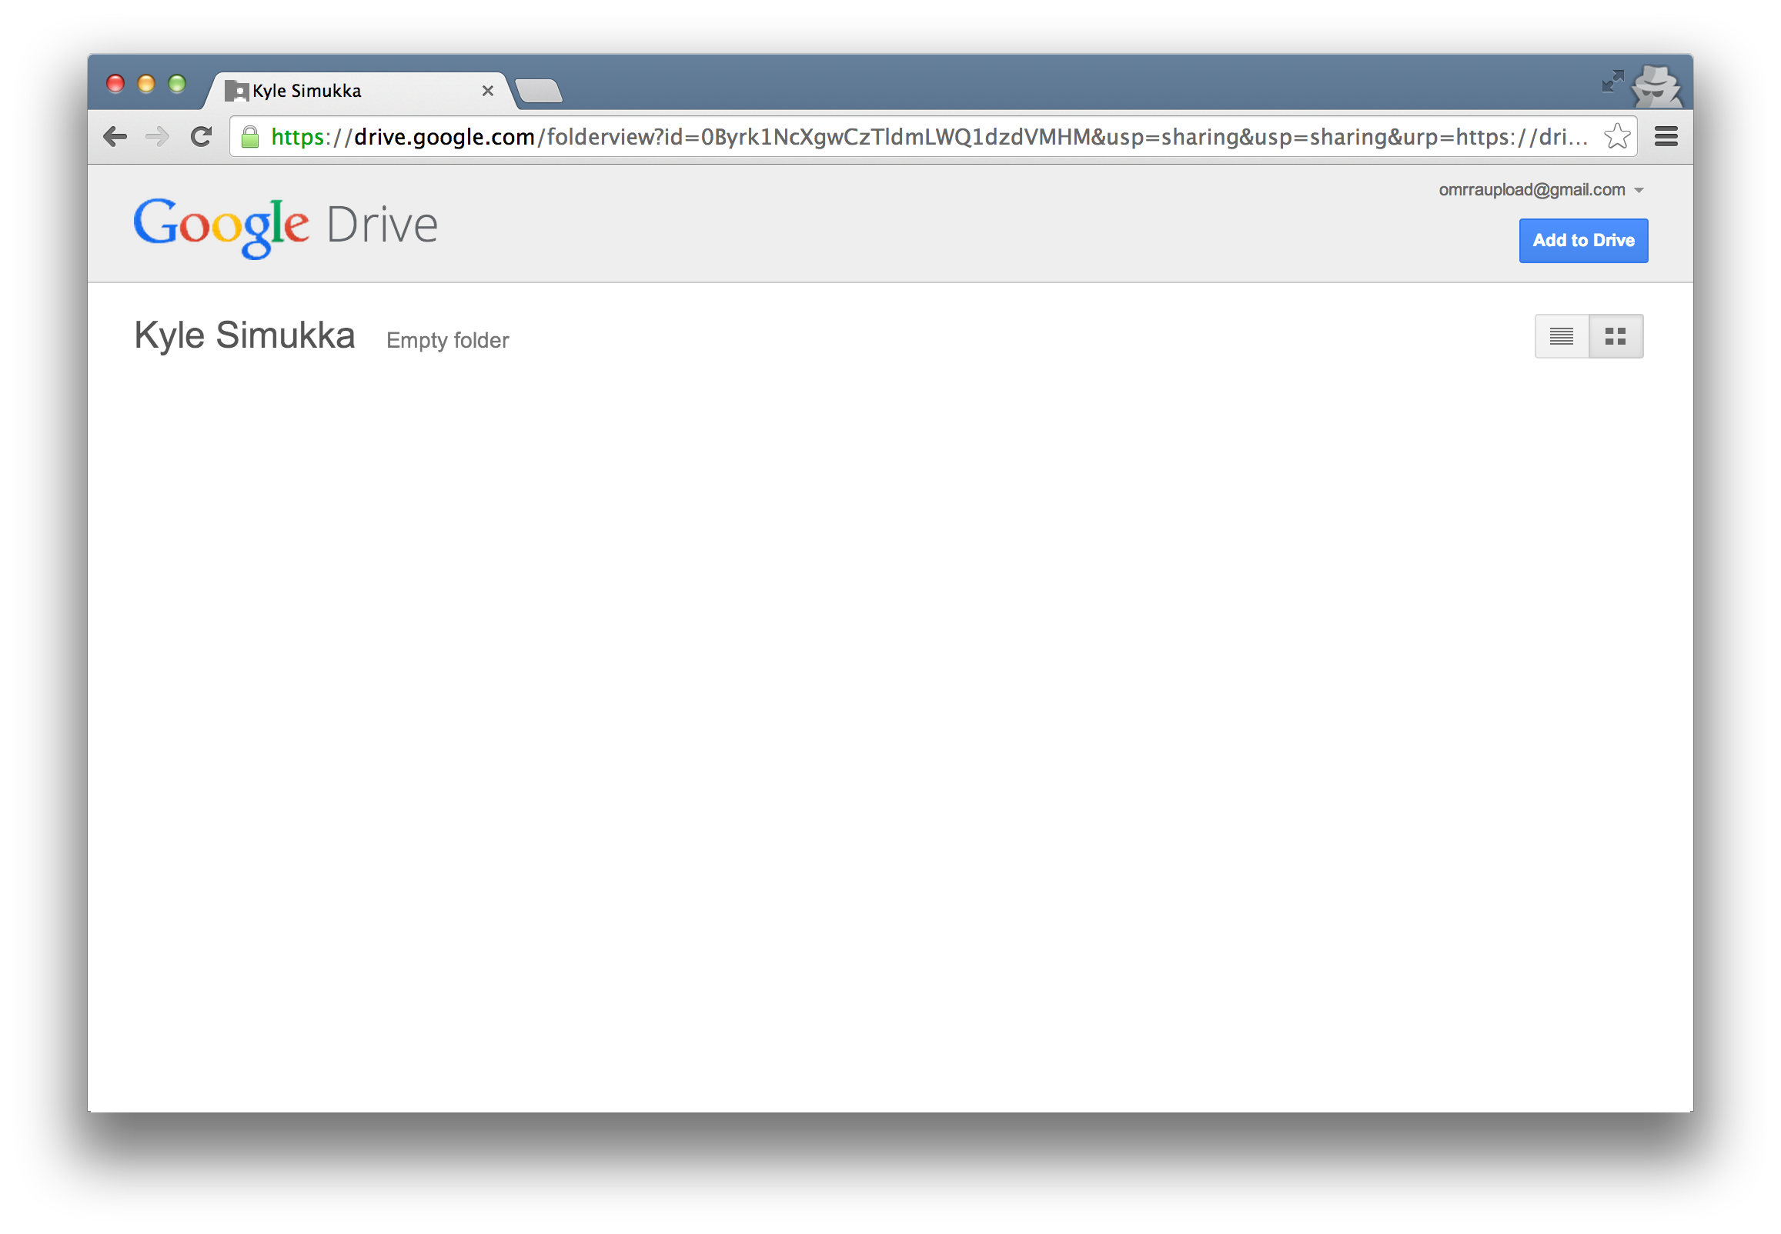Click the green padlock security icon

point(250,137)
